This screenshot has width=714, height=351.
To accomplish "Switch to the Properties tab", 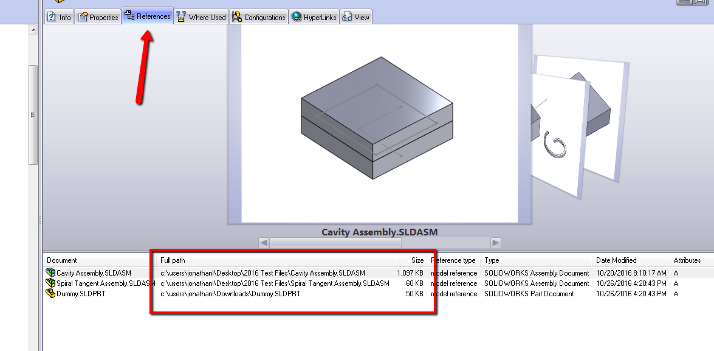I will pyautogui.click(x=98, y=17).
